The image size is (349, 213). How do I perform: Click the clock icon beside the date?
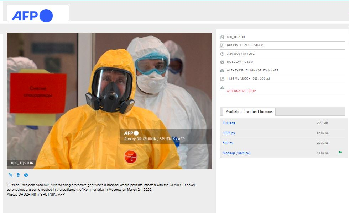pos(222,54)
